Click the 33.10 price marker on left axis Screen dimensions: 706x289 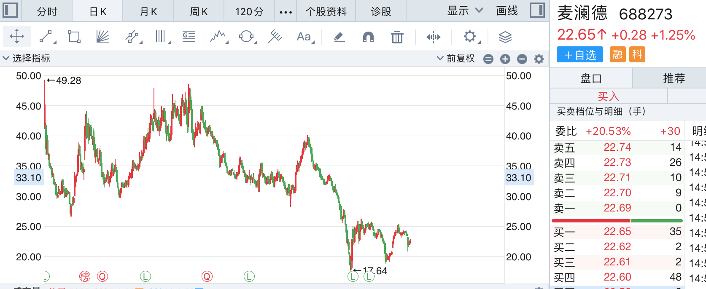(x=29, y=178)
